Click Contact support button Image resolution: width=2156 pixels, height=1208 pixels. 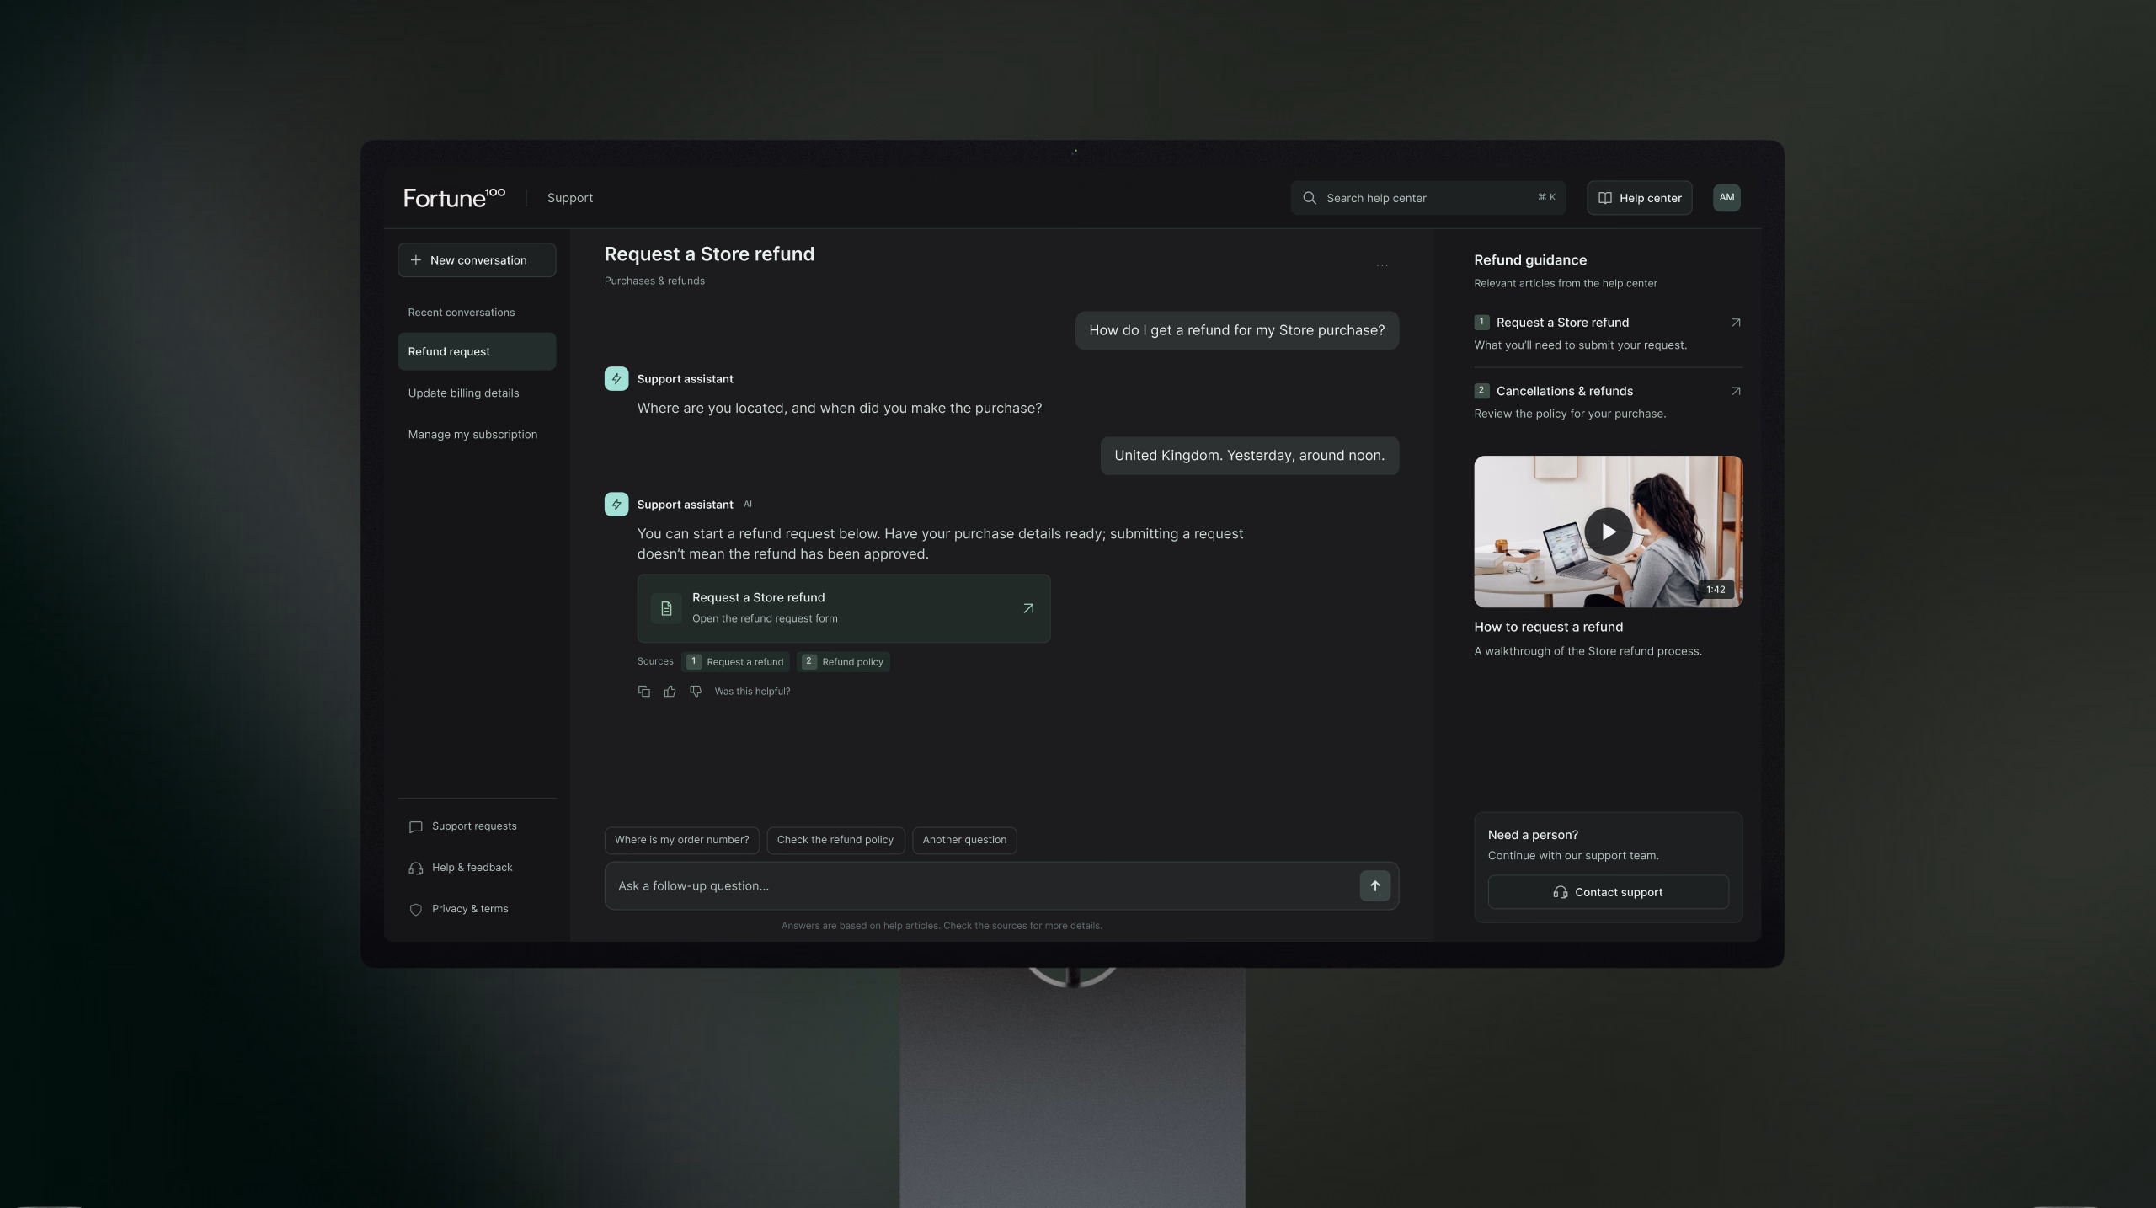(1608, 892)
